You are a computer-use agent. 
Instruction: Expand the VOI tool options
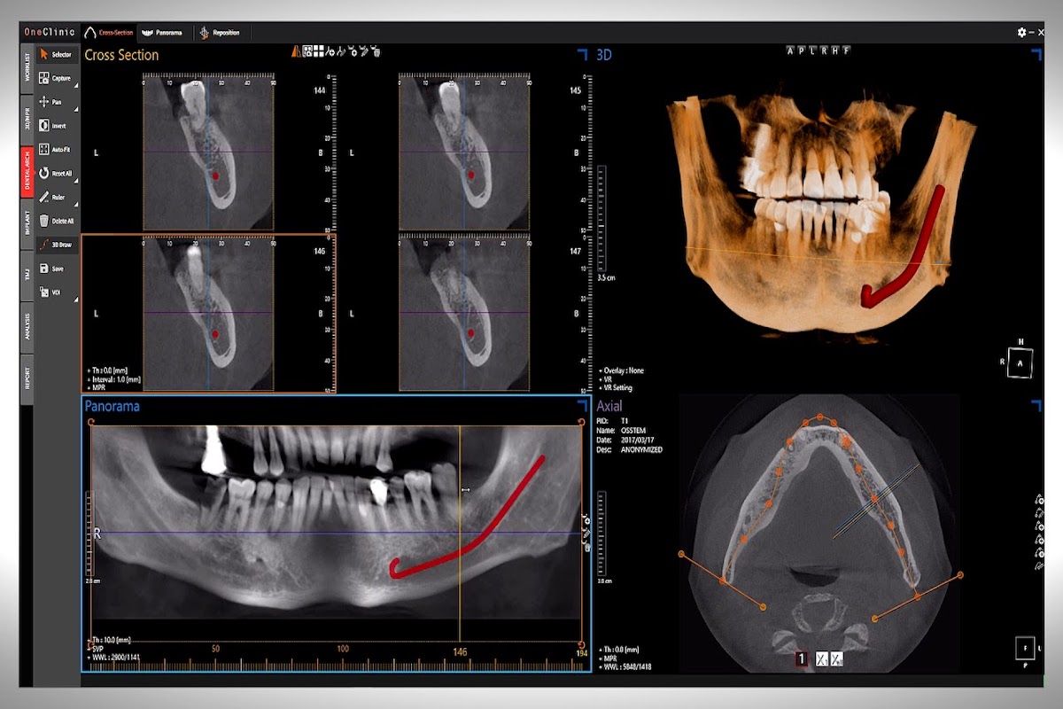tap(74, 300)
